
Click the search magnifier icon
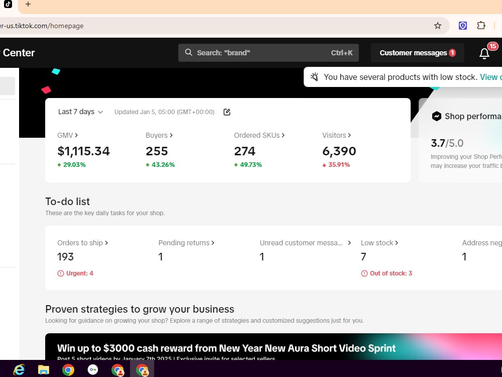pos(189,53)
